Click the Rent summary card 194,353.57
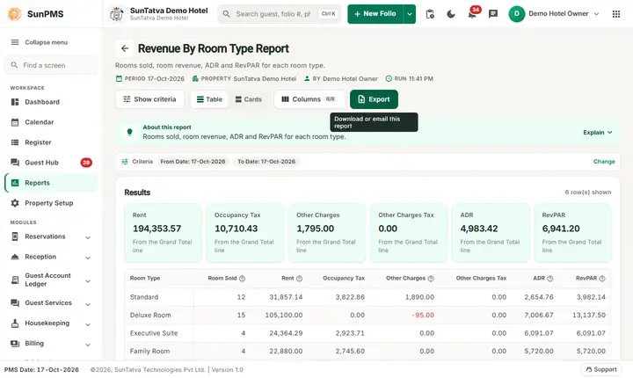 click(x=163, y=233)
